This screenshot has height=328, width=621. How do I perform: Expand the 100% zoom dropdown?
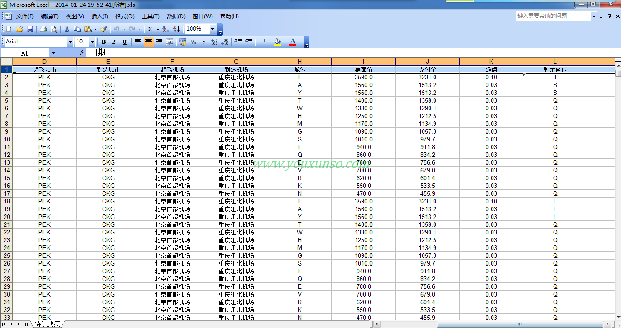coord(212,29)
